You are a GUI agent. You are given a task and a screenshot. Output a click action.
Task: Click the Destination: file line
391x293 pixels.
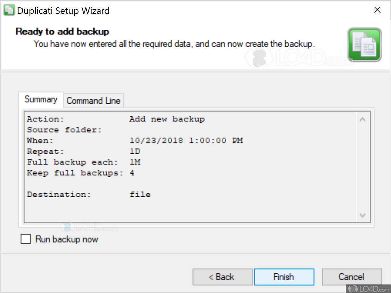coord(89,195)
